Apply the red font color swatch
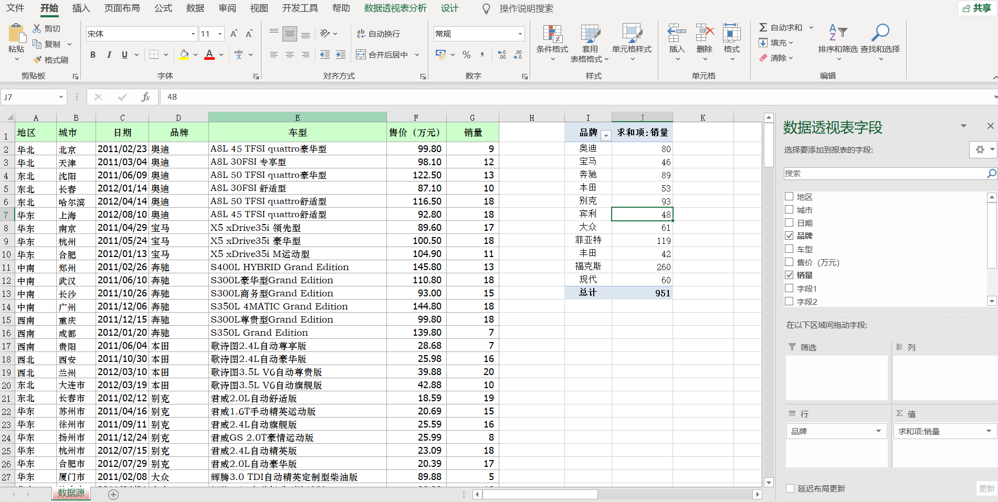Screen dimensions: 998x502 coord(209,55)
